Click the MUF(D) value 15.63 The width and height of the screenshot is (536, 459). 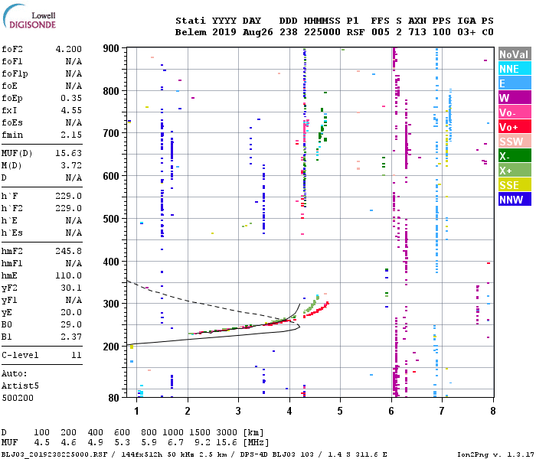[69, 153]
